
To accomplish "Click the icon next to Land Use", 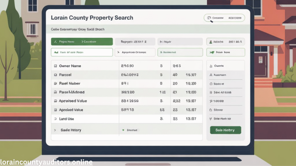I will coord(55,119).
